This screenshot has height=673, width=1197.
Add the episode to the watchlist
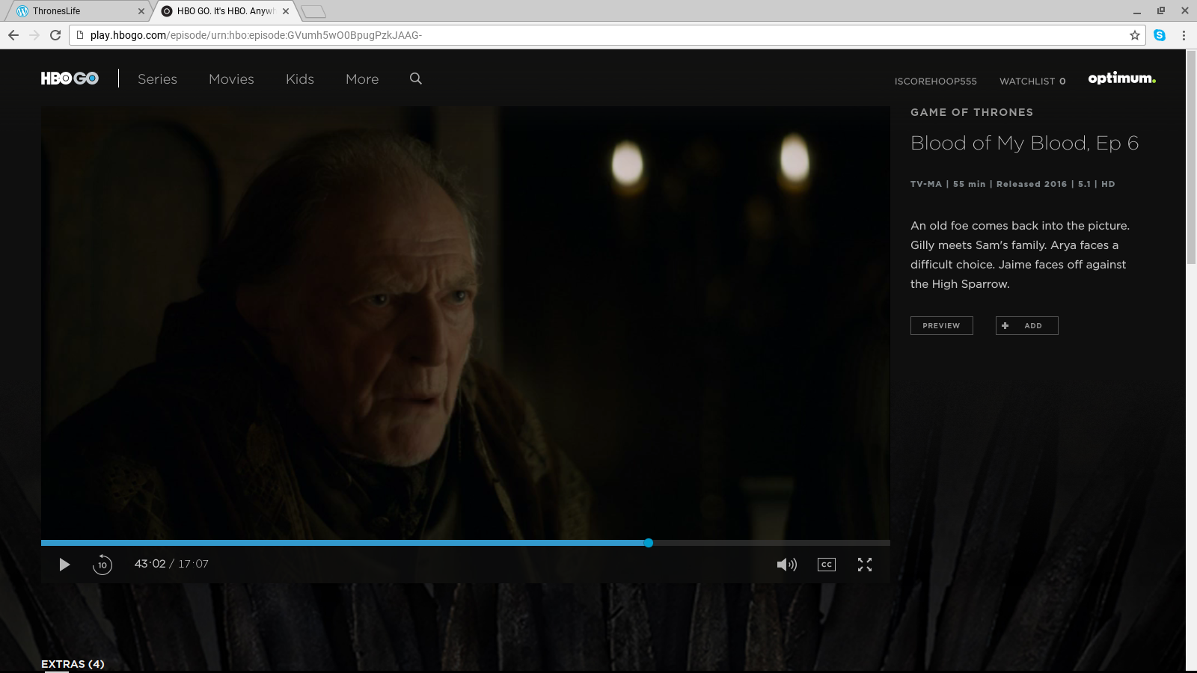(x=1026, y=325)
